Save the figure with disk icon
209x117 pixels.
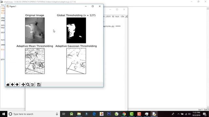[x=39, y=84]
